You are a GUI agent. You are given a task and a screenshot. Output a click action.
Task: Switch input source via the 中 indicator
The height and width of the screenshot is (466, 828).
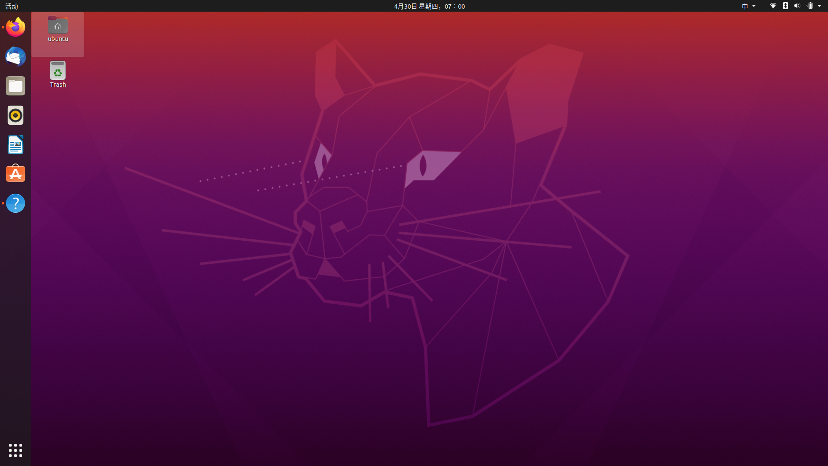click(x=744, y=6)
